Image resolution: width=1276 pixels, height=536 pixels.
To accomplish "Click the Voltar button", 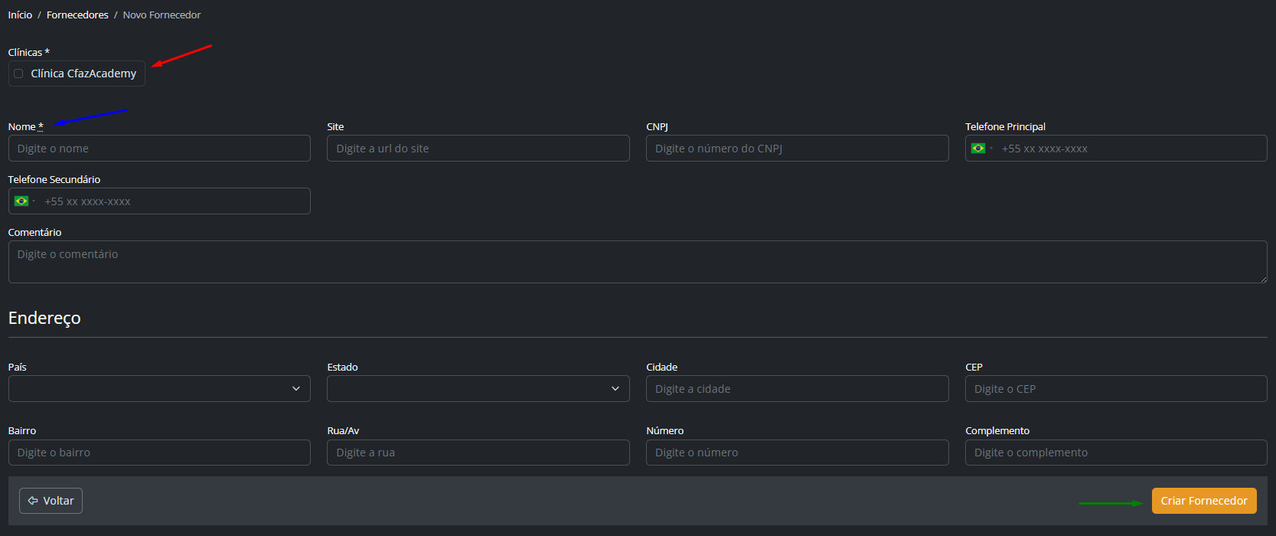I will click(51, 501).
